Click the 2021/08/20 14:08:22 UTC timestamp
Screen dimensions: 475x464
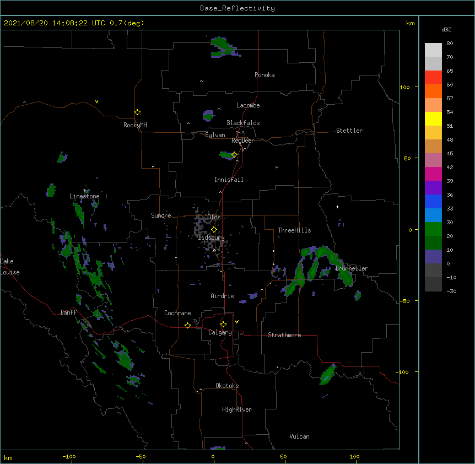pyautogui.click(x=55, y=23)
